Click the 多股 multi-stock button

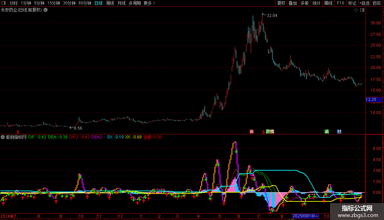pos(305,3)
